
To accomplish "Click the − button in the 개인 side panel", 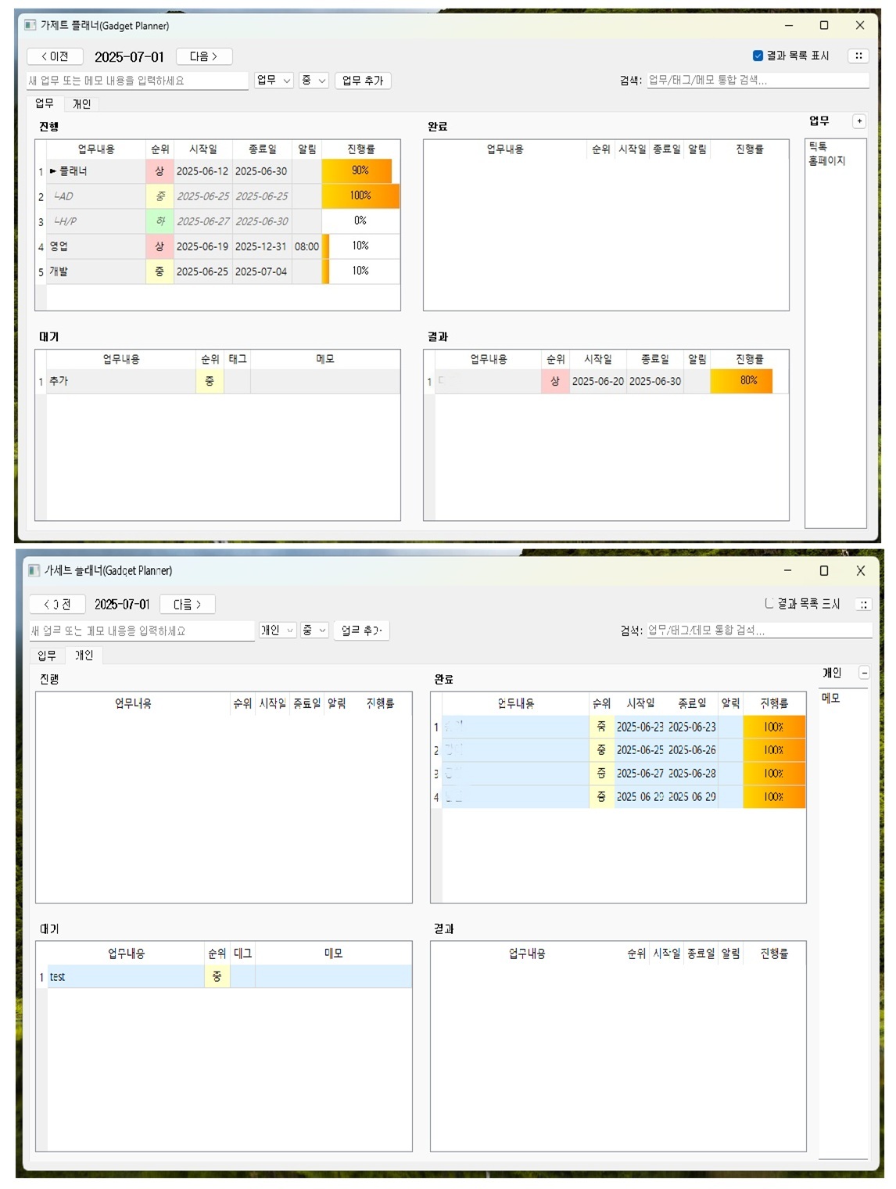I will pyautogui.click(x=863, y=673).
